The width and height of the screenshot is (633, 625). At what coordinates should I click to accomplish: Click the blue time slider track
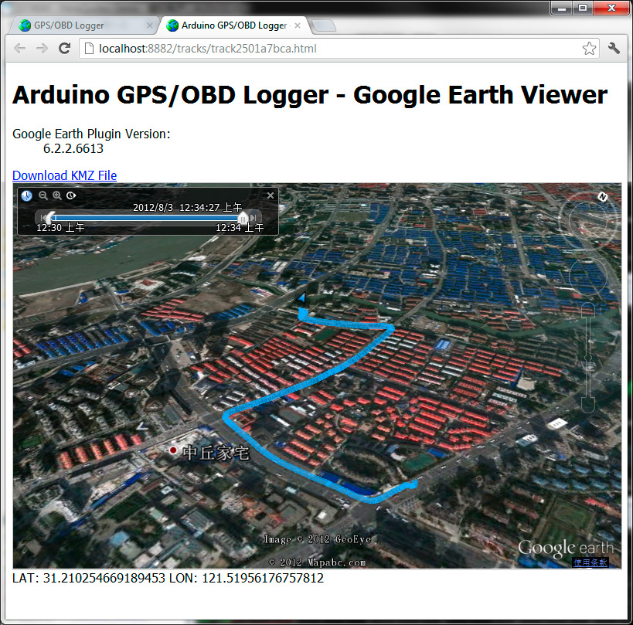(x=147, y=218)
